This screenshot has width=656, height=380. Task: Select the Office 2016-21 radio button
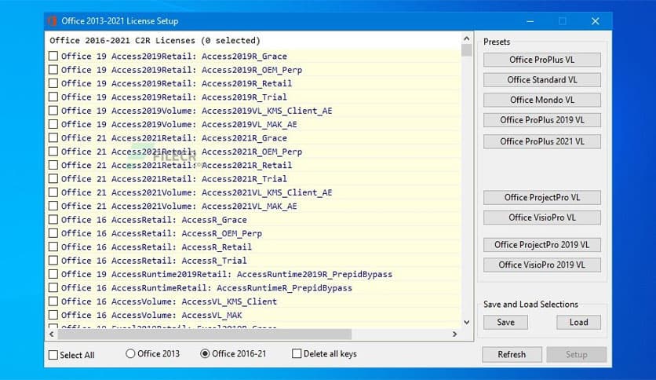tap(205, 353)
